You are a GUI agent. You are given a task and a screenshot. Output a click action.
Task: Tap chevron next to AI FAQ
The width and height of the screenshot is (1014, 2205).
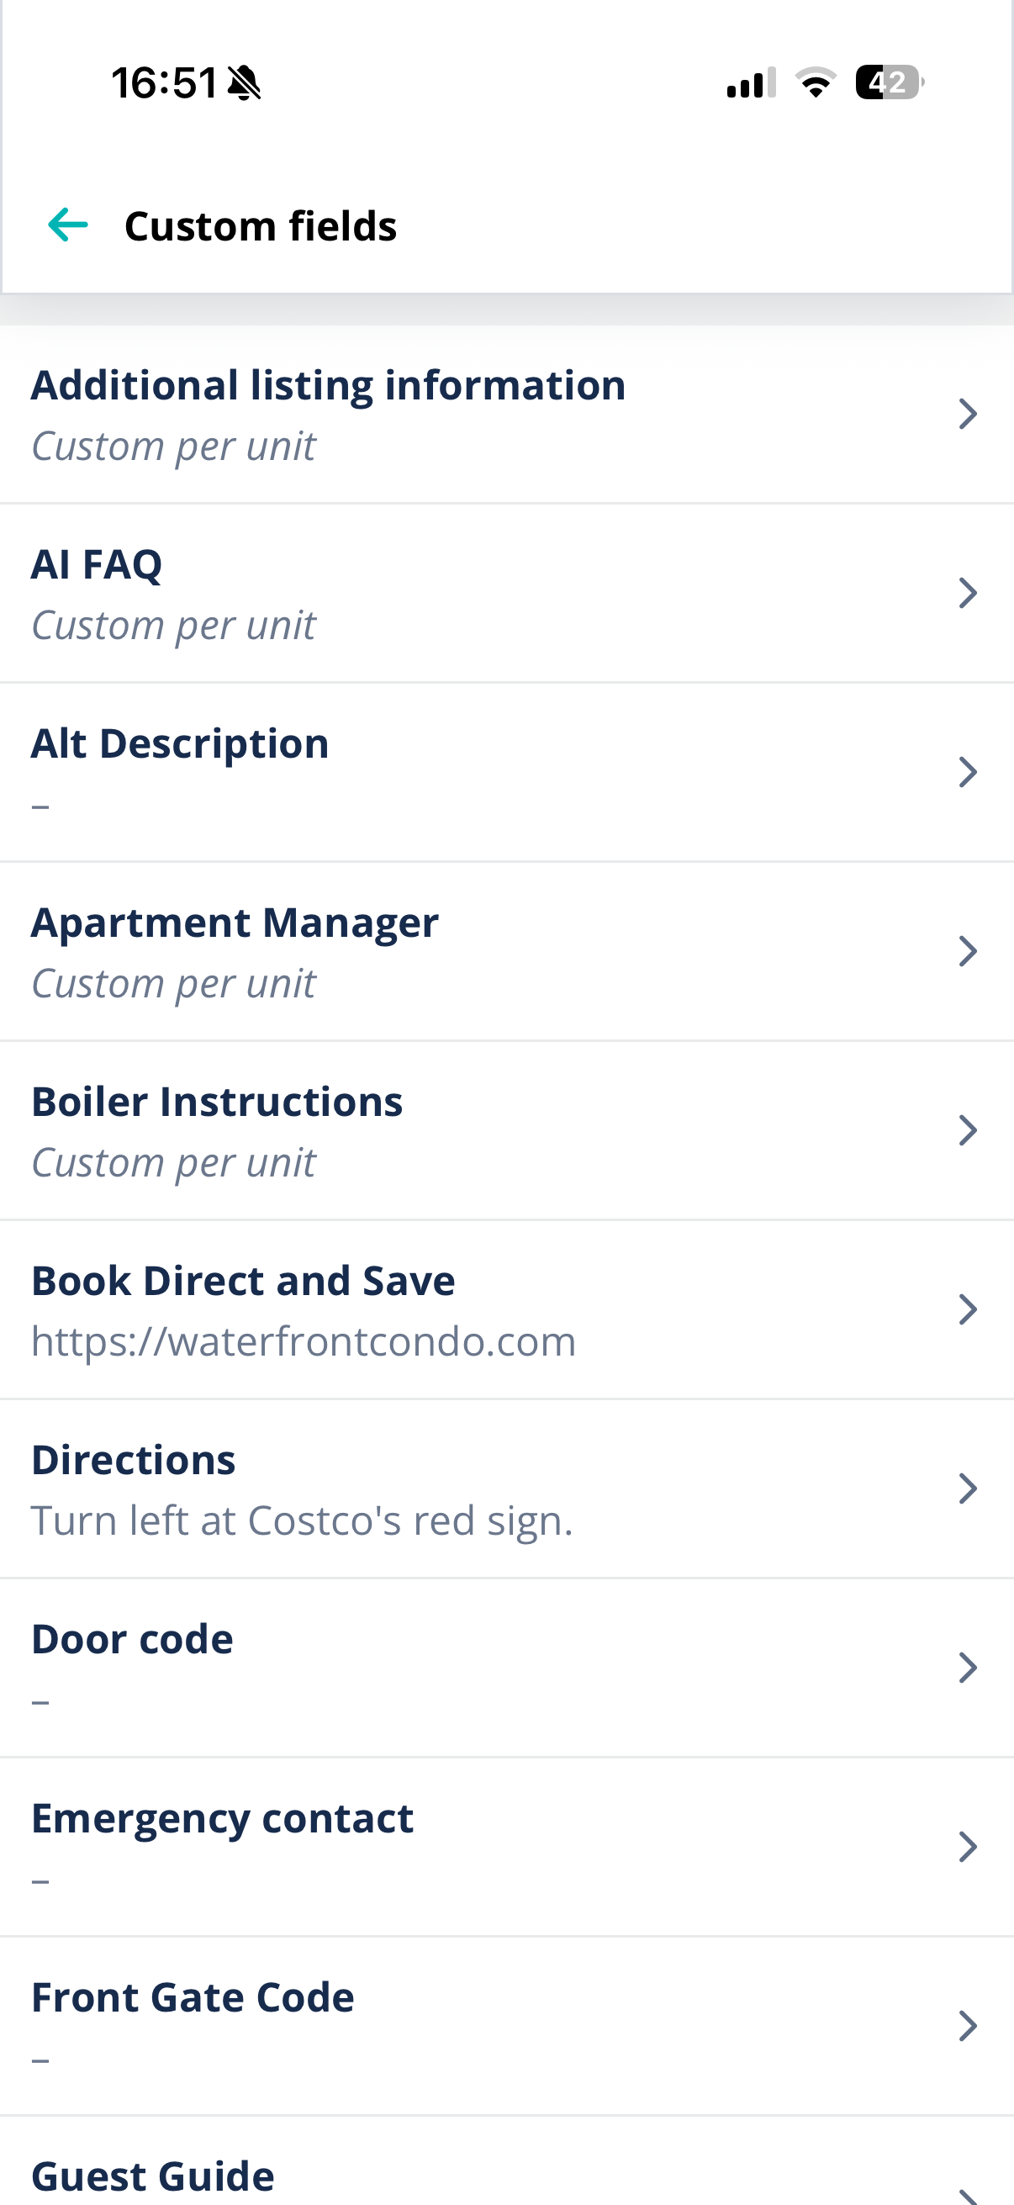pyautogui.click(x=968, y=593)
